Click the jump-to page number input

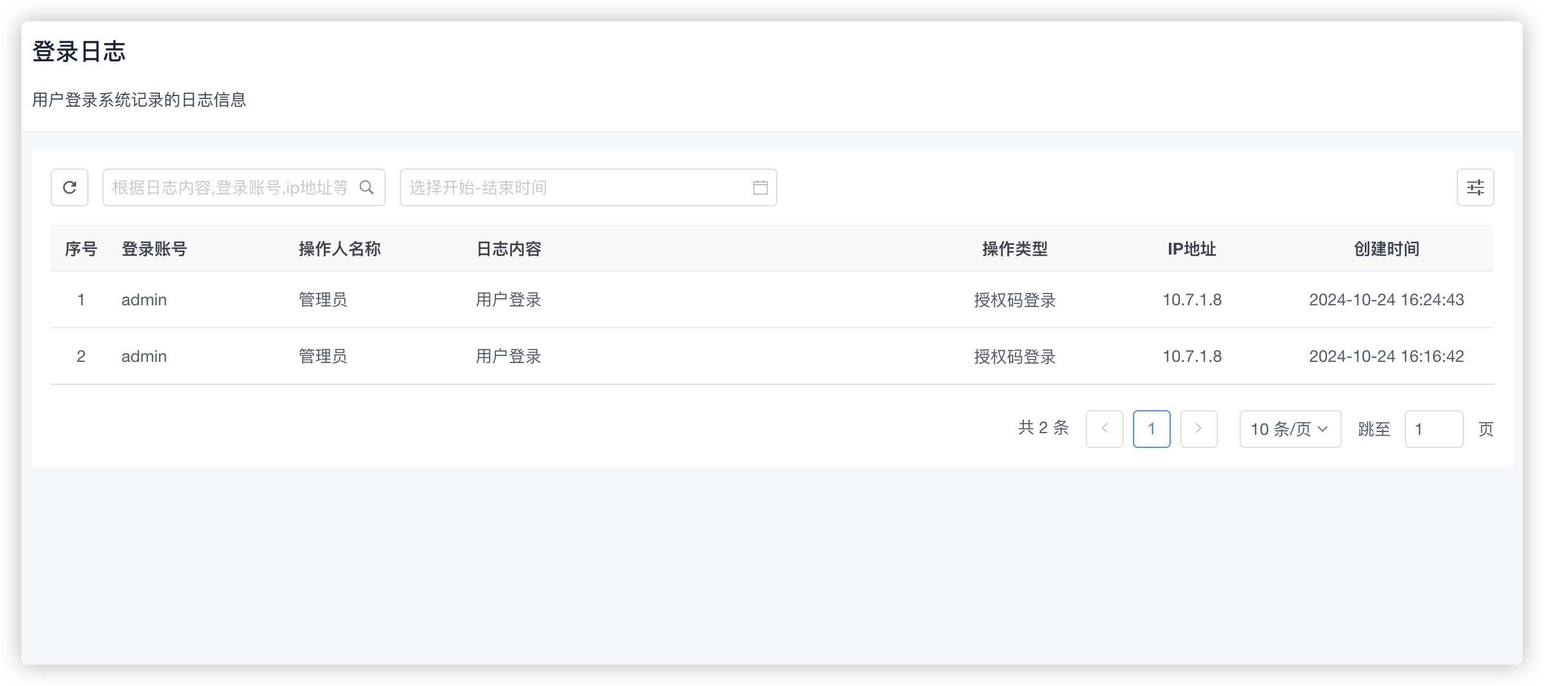pyautogui.click(x=1433, y=429)
